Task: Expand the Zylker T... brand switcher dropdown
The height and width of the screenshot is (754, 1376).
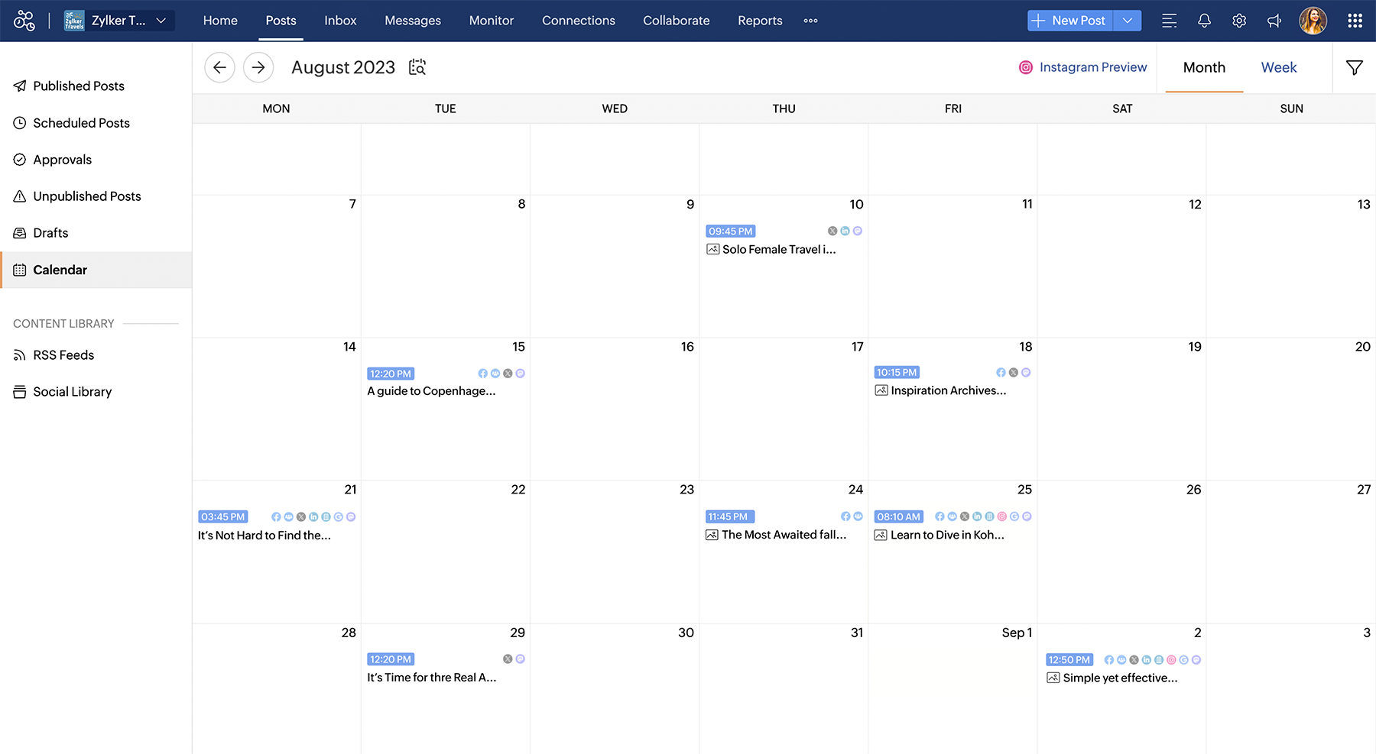Action: 161,21
